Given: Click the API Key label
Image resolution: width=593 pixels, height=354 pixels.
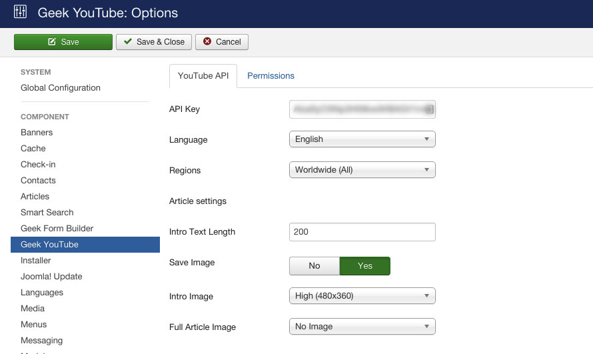Looking at the screenshot, I should click(185, 109).
